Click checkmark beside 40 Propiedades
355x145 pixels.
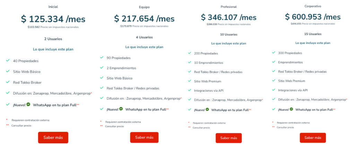pos(8,61)
